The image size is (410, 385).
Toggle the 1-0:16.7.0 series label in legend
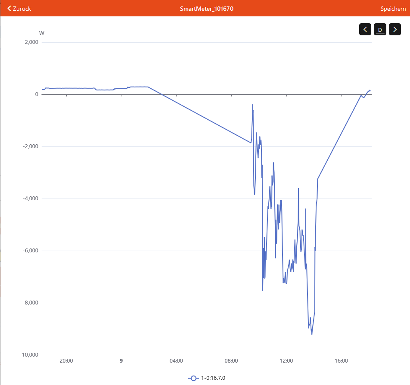(213, 378)
